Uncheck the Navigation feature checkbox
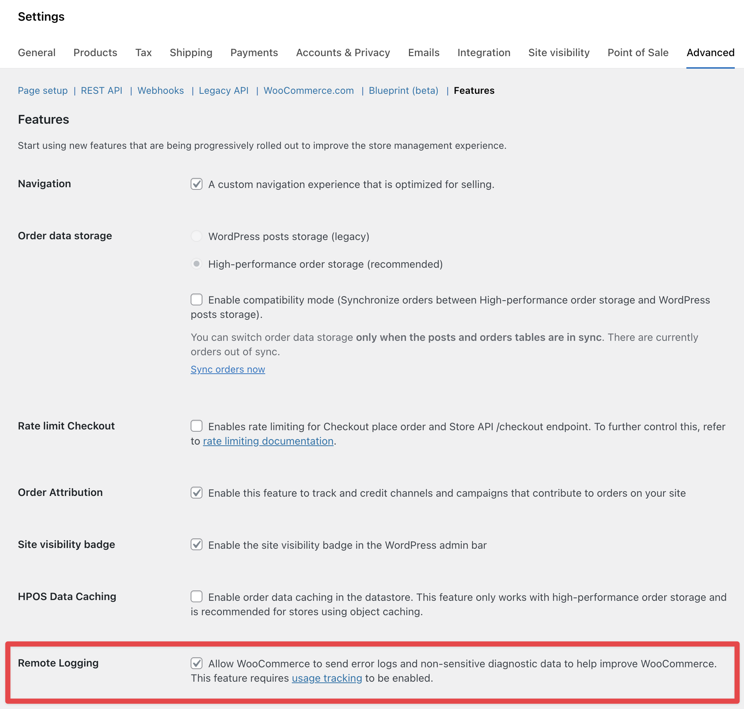This screenshot has height=709, width=744. tap(196, 184)
